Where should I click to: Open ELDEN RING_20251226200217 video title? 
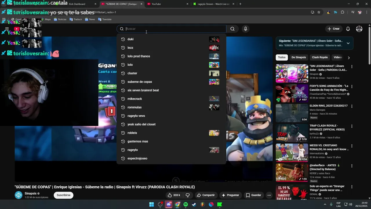[x=328, y=106]
